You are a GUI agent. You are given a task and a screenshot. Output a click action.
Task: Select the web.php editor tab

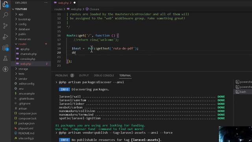[x=65, y=3]
